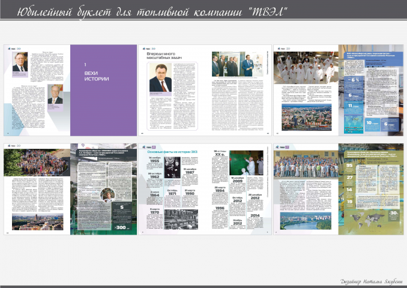The height and width of the screenshot is (288, 407).
Task: Open the upper portrait on the first spread
Action: point(20,61)
